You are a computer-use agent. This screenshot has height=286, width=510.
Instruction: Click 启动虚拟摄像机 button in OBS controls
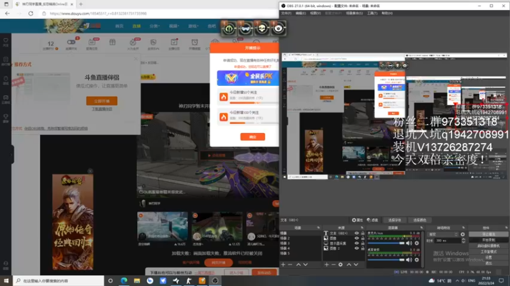pos(488,246)
